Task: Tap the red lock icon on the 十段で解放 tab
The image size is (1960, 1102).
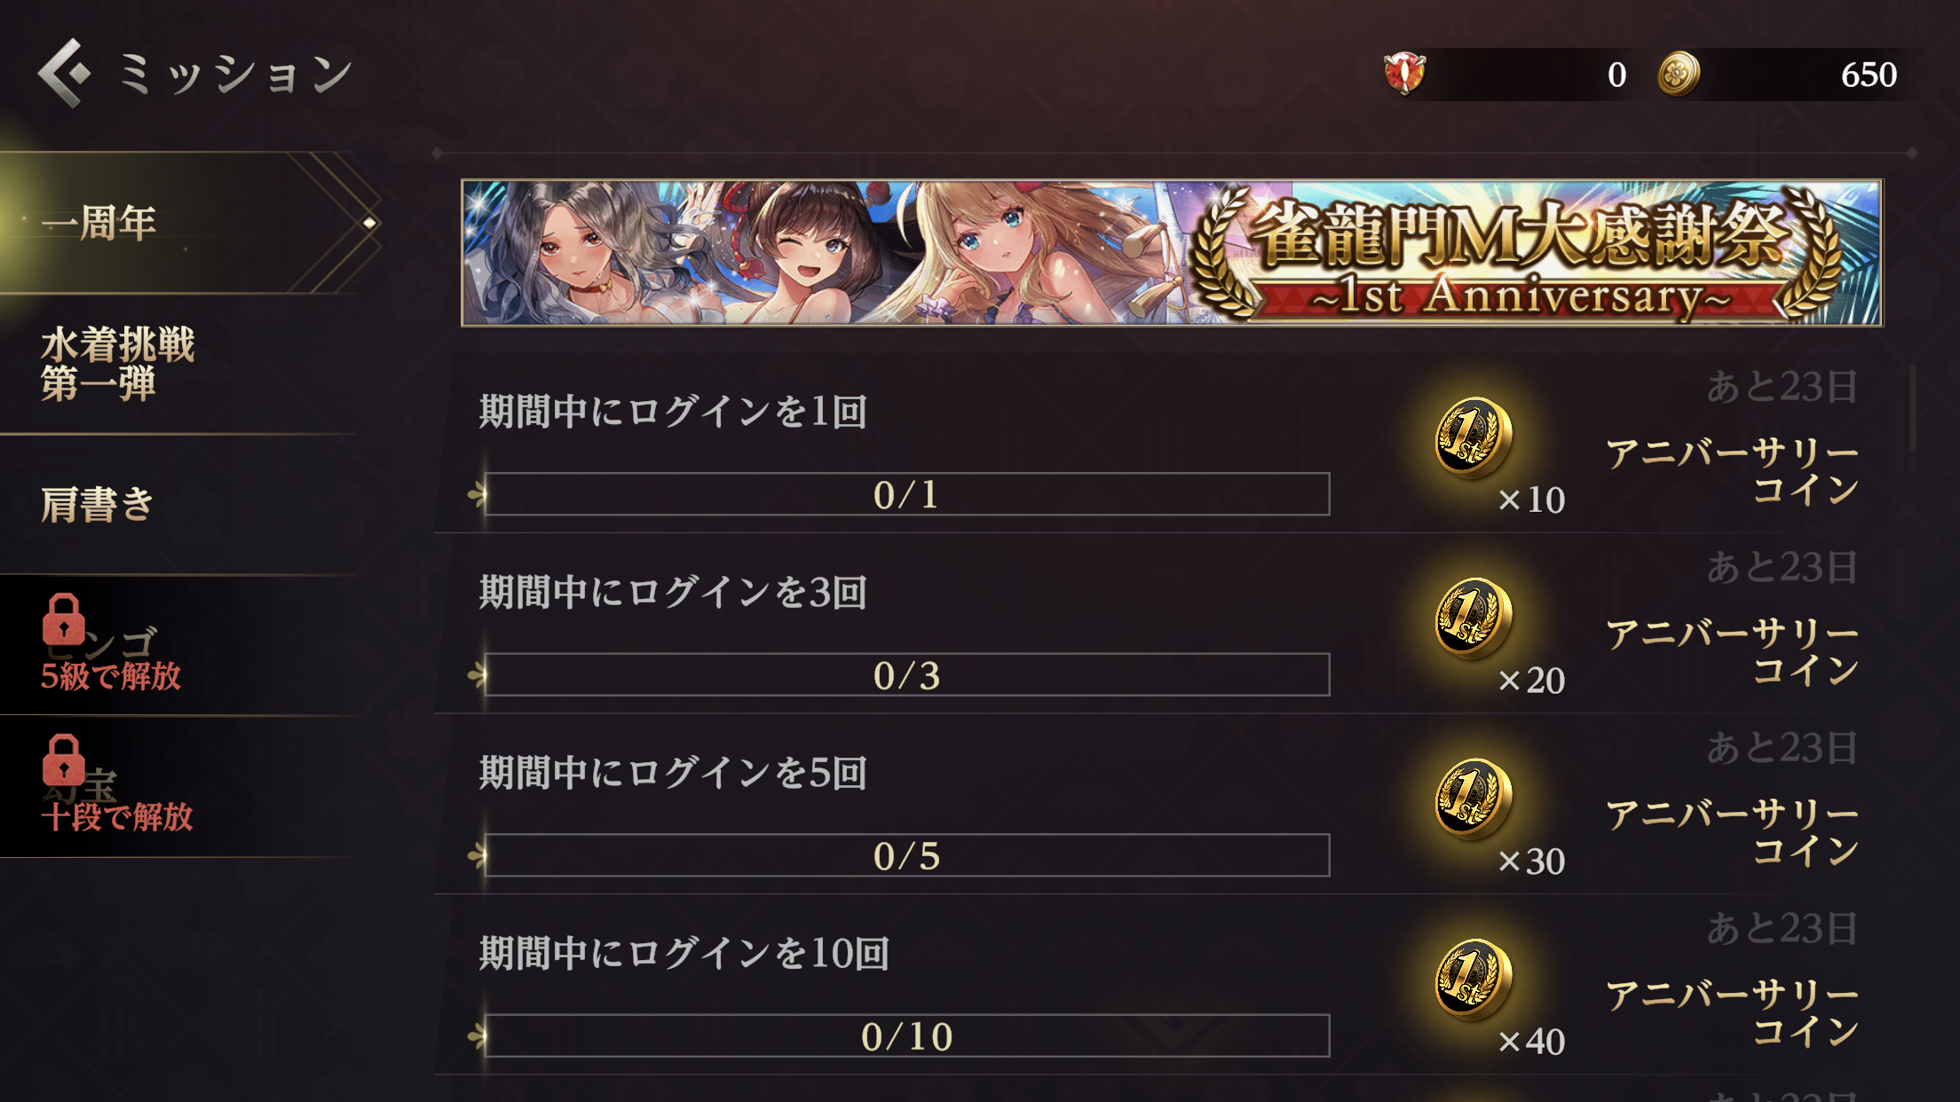Action: click(63, 760)
